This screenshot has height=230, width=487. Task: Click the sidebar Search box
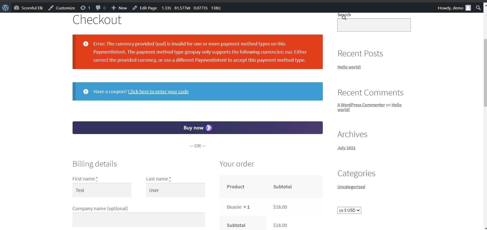click(x=374, y=25)
